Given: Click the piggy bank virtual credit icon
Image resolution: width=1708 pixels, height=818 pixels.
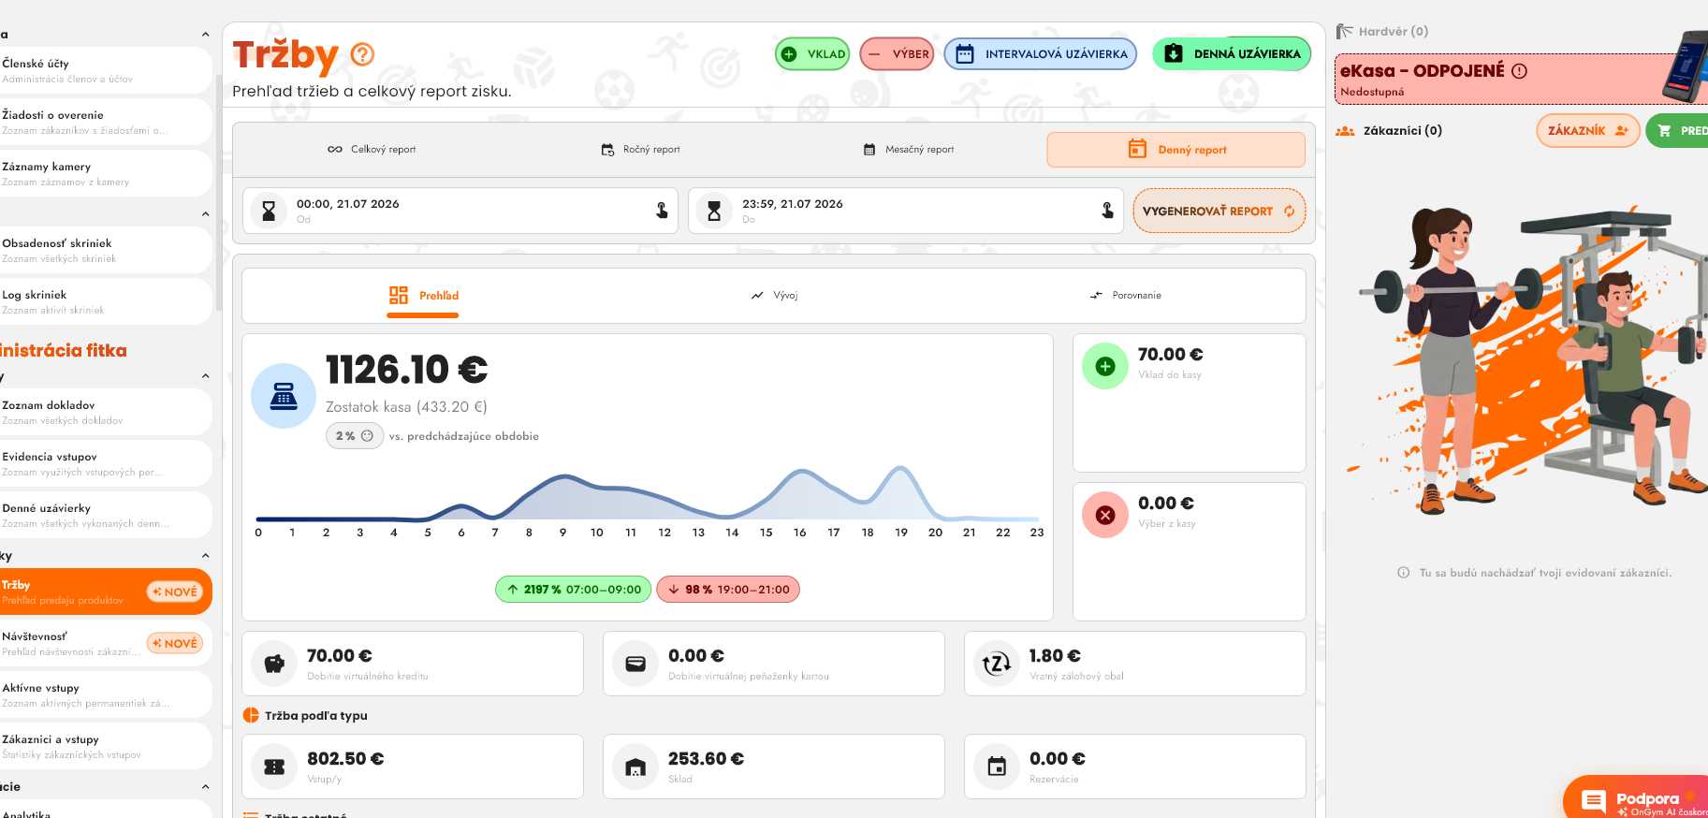Looking at the screenshot, I should (274, 664).
